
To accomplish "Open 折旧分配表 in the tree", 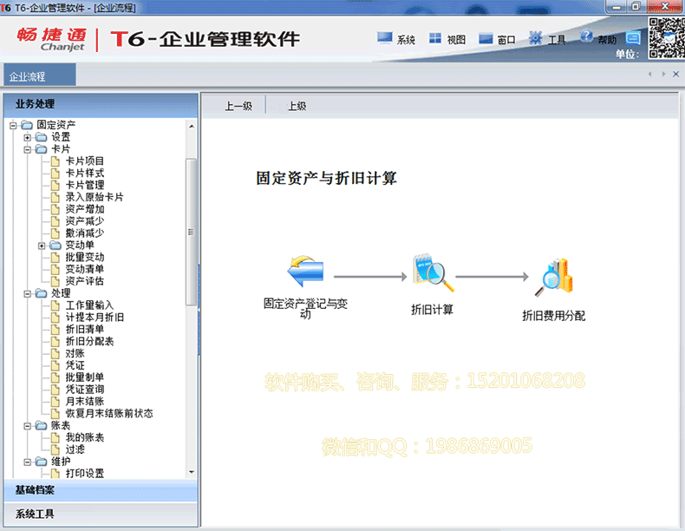I will [x=89, y=341].
